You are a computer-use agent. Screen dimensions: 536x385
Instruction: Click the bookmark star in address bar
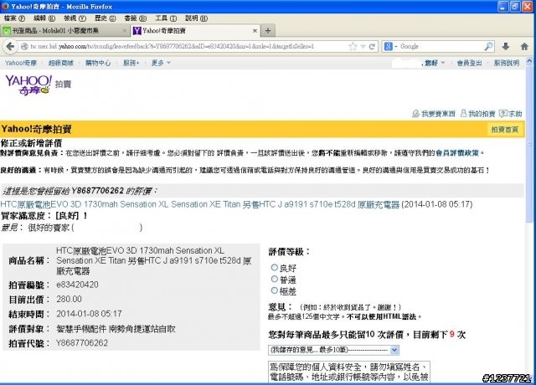point(353,47)
